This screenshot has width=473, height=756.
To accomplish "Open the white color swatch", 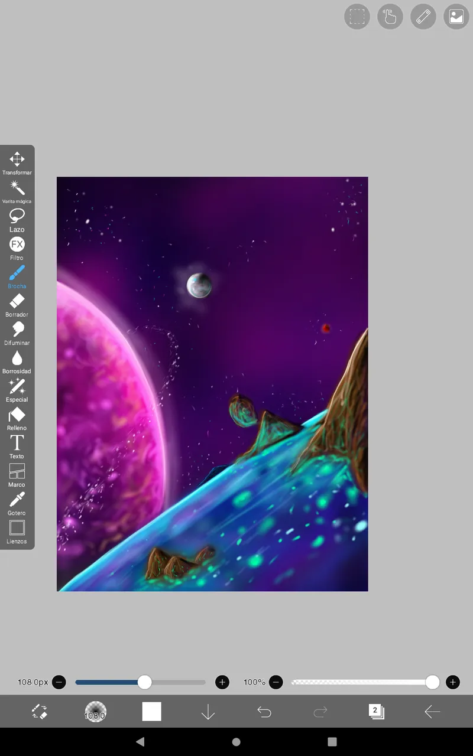I will [x=151, y=712].
